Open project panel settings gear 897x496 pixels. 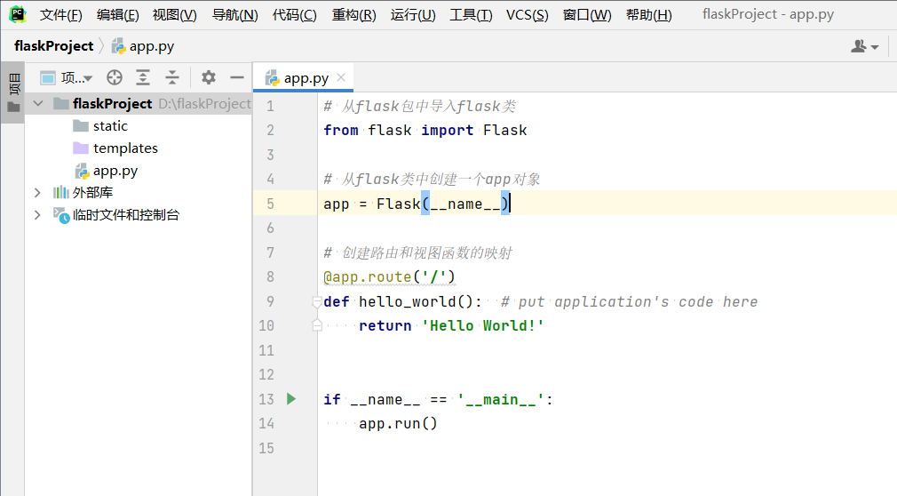(x=208, y=77)
